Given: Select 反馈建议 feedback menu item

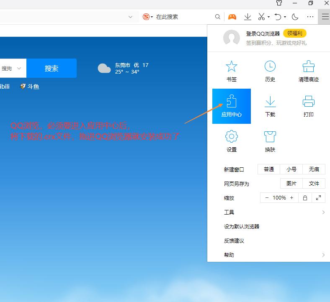Looking at the screenshot, I should pyautogui.click(x=234, y=241).
